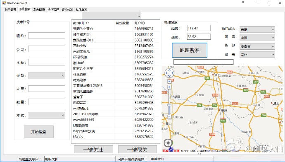
Task: Select account ID 3963100386
Action: [116, 51]
